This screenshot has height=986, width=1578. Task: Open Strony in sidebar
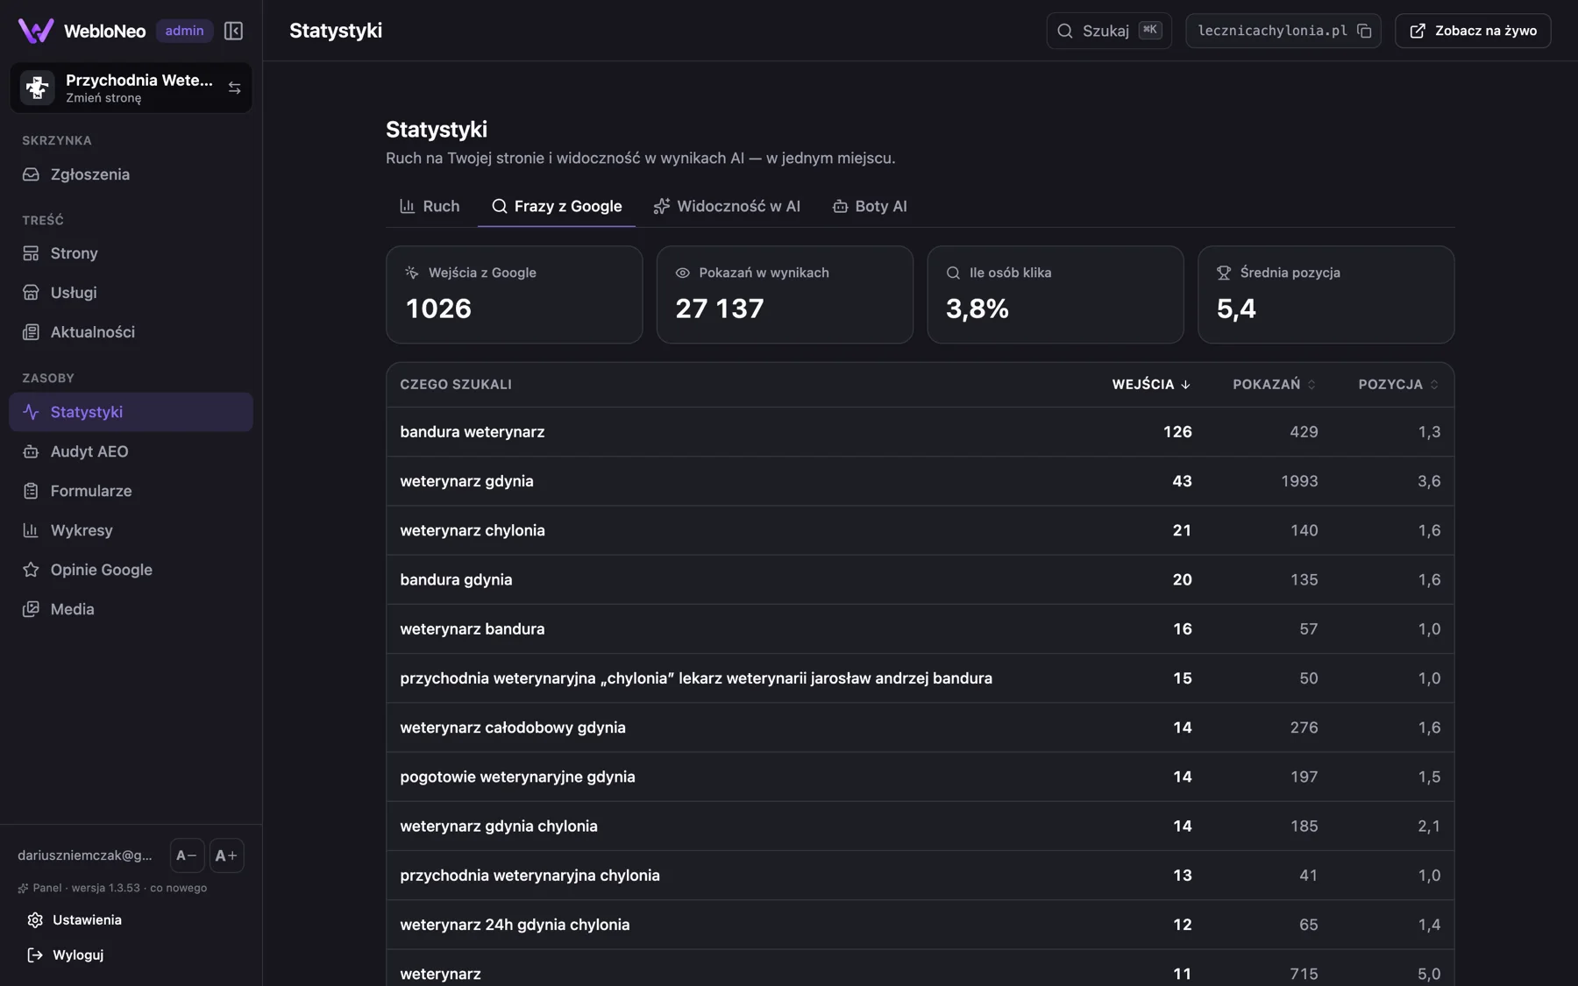click(131, 253)
